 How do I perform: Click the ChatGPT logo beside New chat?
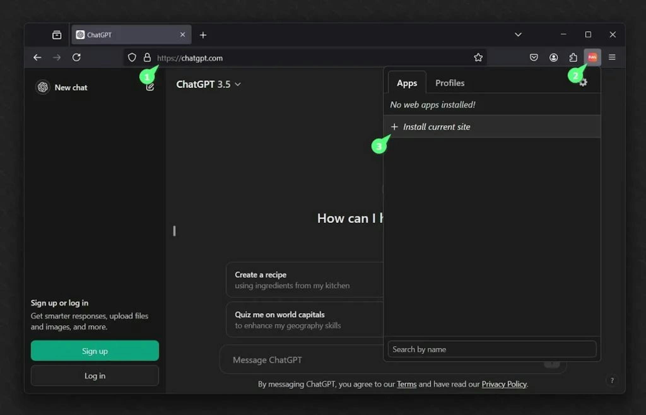[43, 87]
